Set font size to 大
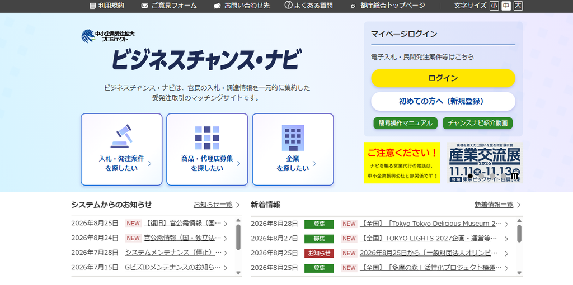This screenshot has height=285, width=573. (518, 6)
